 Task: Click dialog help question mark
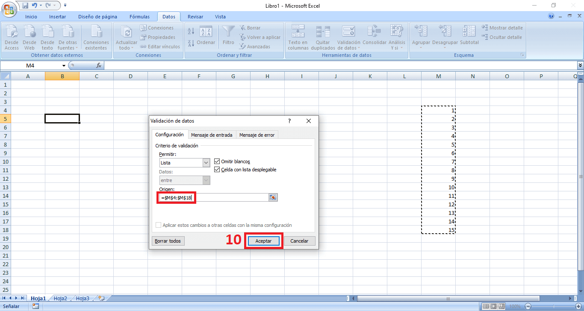(x=289, y=121)
